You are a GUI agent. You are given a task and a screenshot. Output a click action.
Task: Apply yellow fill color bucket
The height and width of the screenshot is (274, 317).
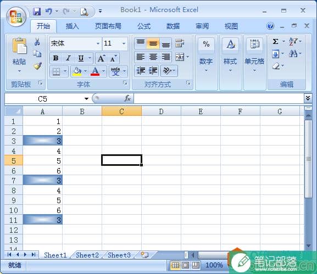[x=77, y=71]
